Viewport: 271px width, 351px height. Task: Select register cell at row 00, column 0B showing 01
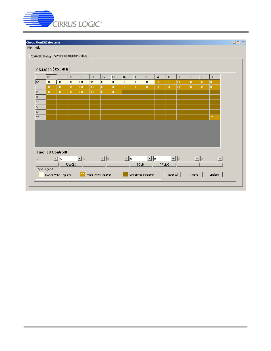point(171,82)
